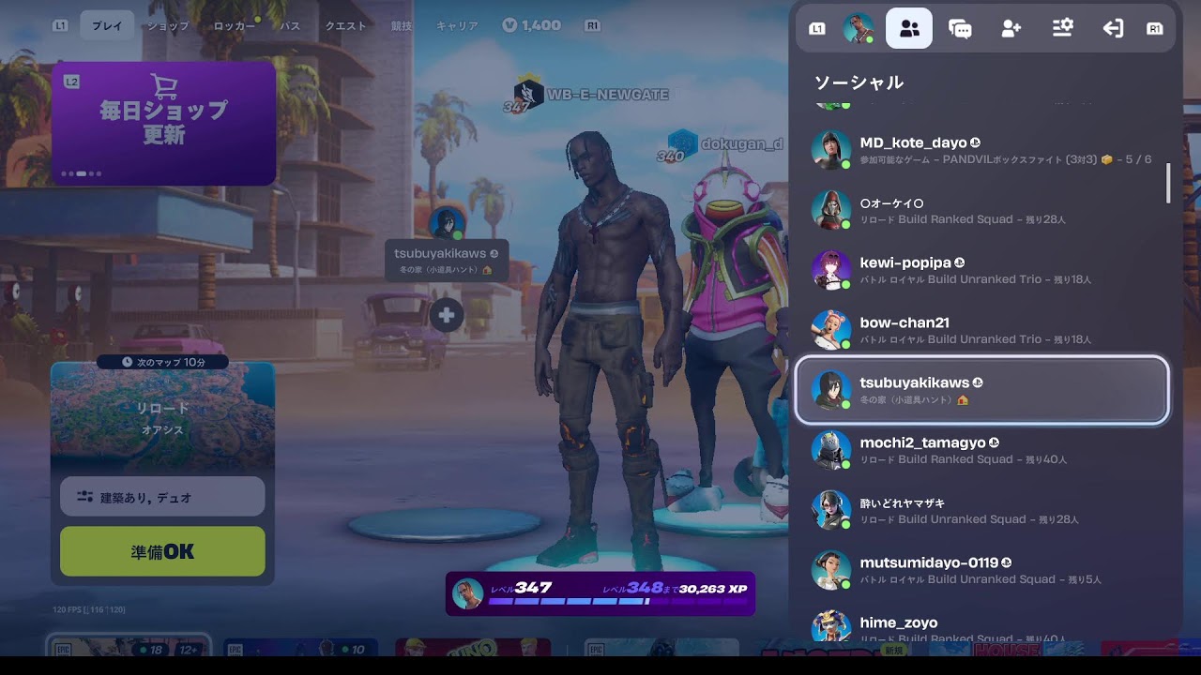Open the chat bubbles icon

point(960,29)
